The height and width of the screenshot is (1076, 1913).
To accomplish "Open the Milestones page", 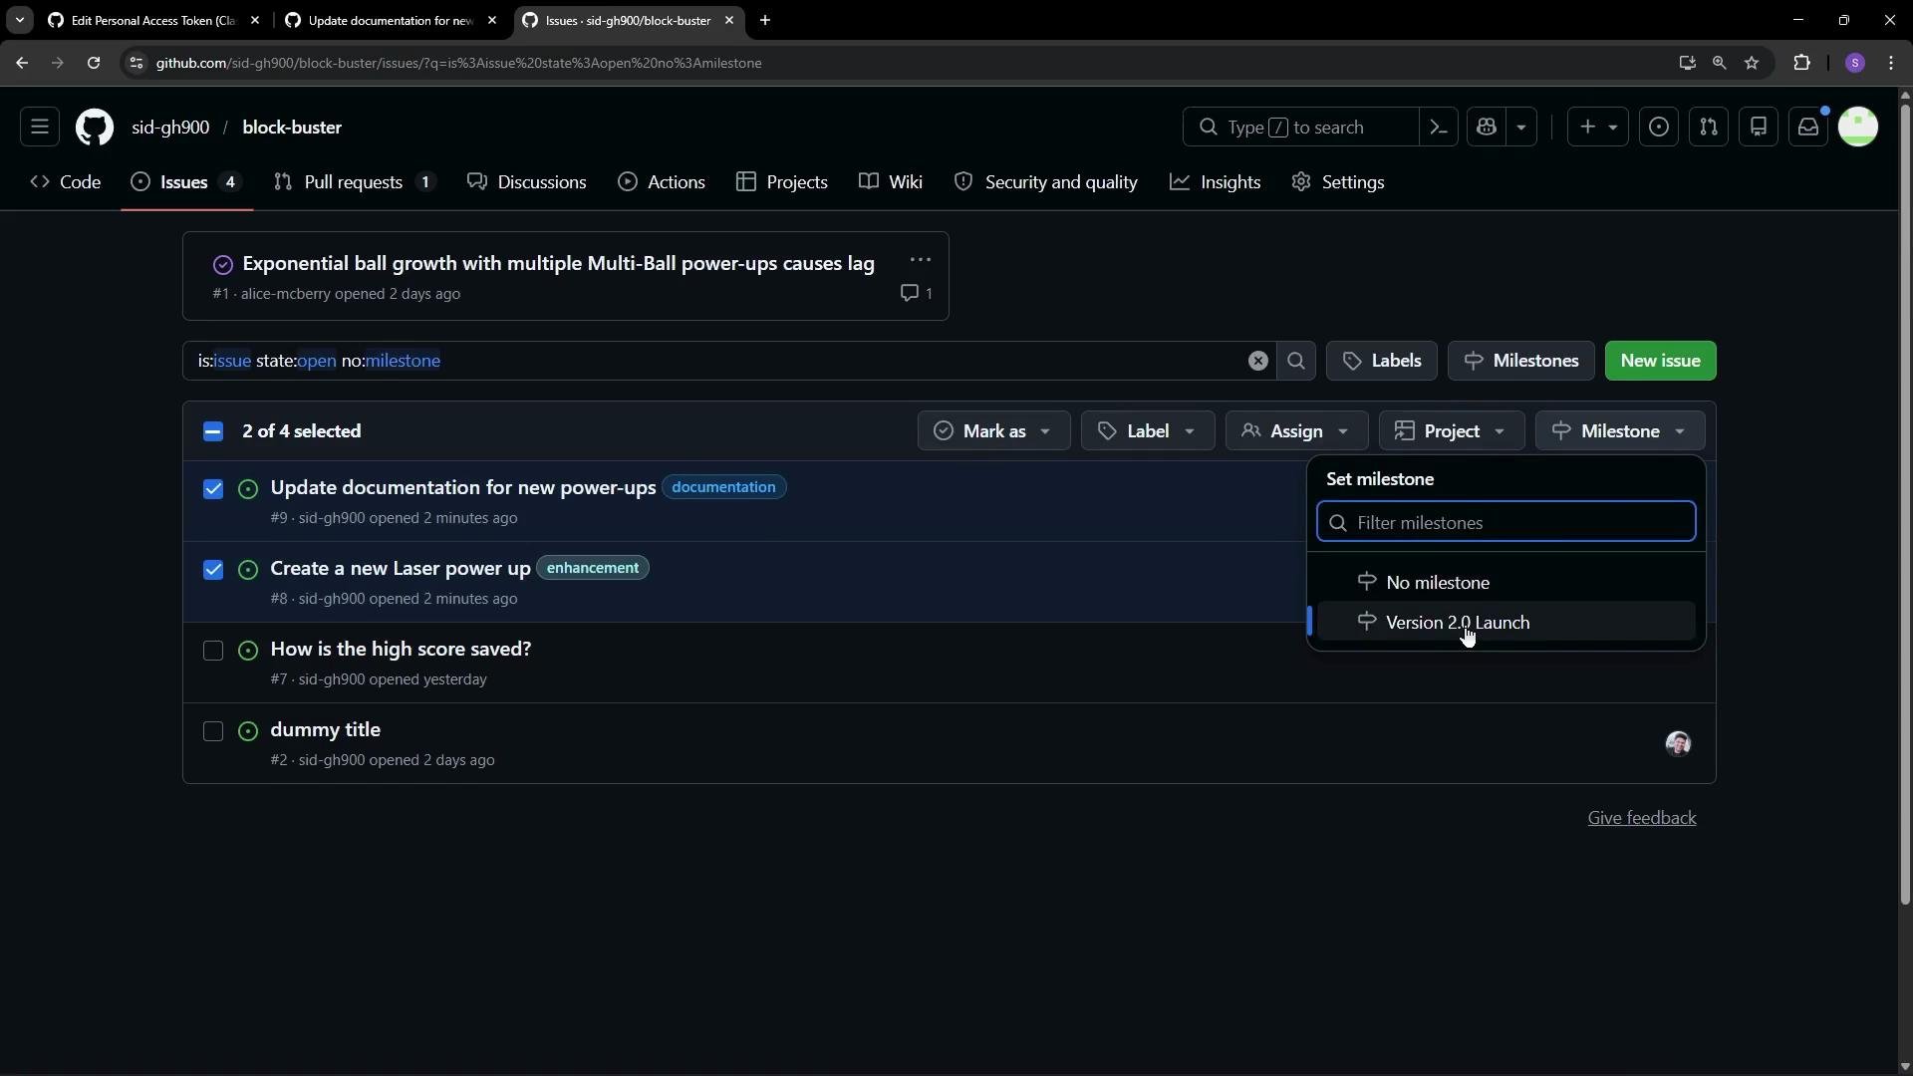I will (x=1521, y=361).
